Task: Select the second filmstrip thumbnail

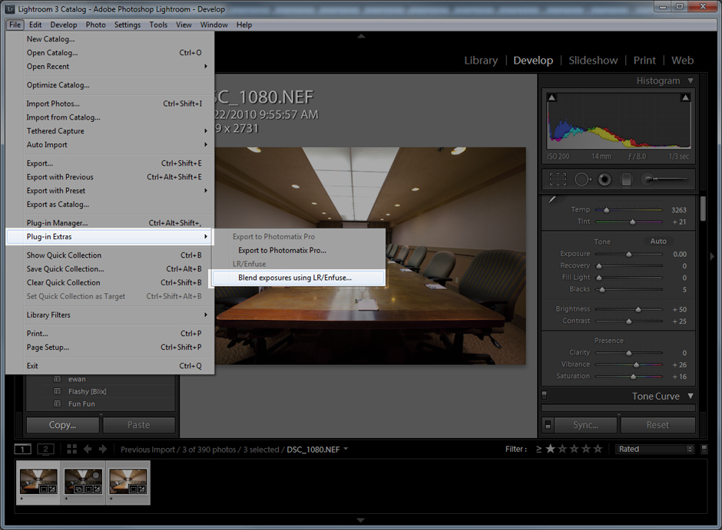Action: click(x=83, y=482)
